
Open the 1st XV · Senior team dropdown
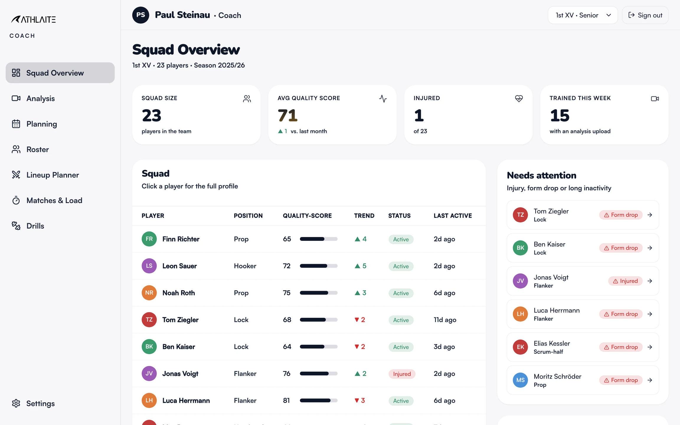pos(583,15)
